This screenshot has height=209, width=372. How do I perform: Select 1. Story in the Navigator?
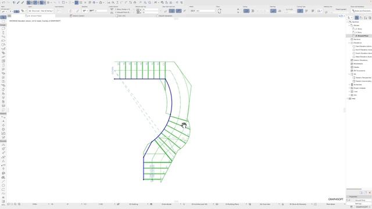358,33
